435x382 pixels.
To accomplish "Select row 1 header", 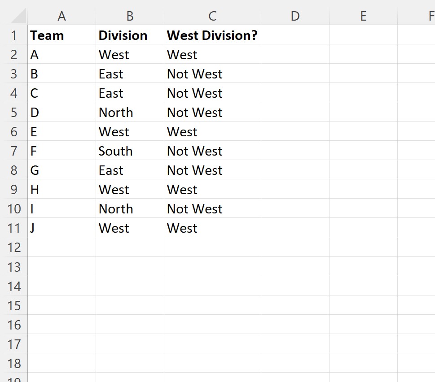I will 14,35.
